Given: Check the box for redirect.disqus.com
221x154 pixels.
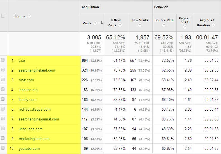Looking at the screenshot, I should 3,109.
